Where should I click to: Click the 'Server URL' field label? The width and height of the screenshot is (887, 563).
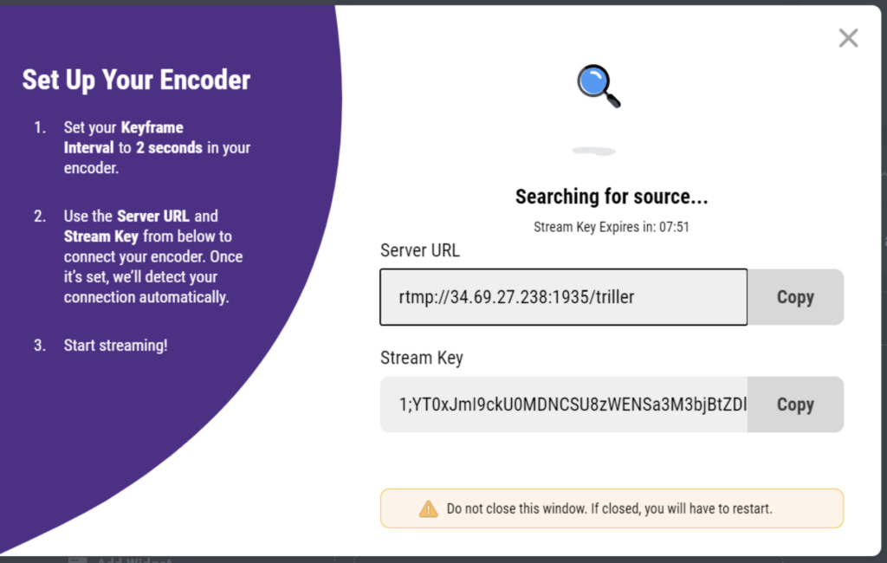pyautogui.click(x=420, y=250)
